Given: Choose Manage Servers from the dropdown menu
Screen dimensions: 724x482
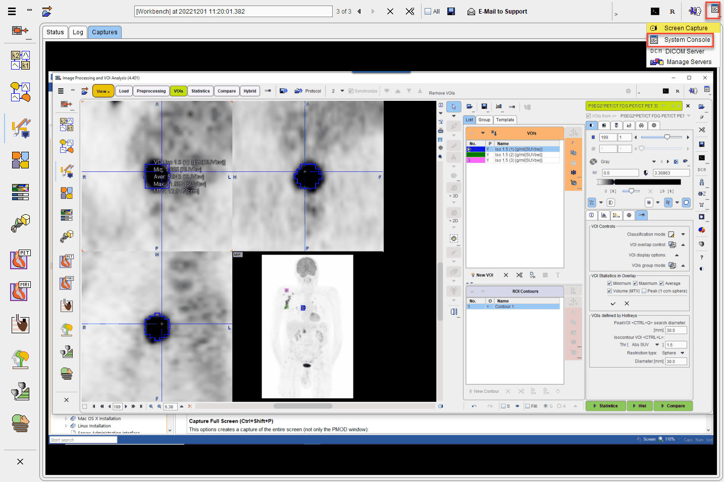Looking at the screenshot, I should 684,62.
